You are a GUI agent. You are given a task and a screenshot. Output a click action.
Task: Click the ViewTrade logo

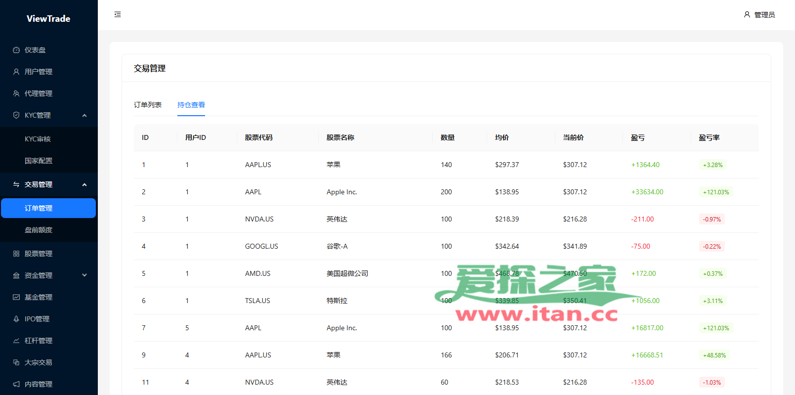point(48,19)
